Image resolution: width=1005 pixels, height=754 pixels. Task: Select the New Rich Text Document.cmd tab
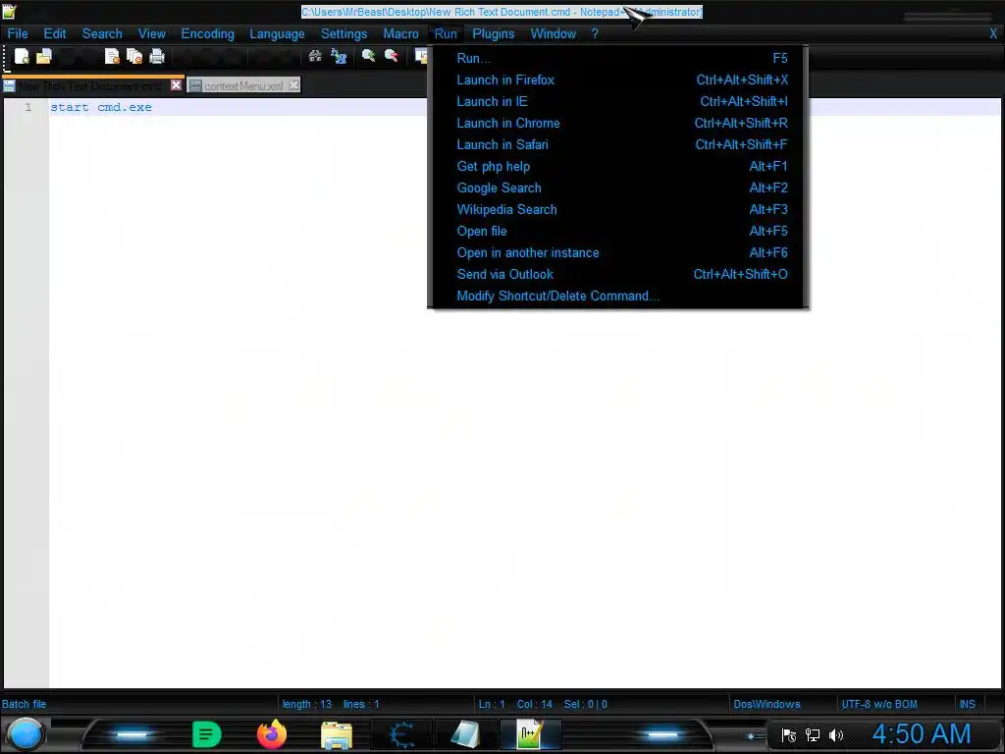(x=89, y=86)
